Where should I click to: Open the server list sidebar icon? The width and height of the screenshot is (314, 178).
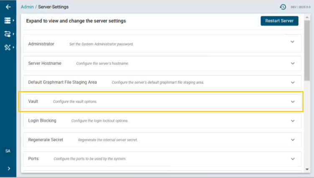click(x=8, y=20)
